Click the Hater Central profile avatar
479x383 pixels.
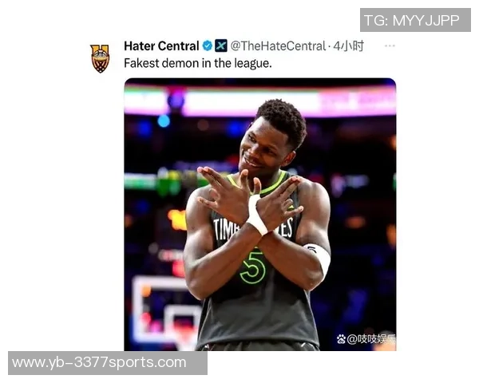click(100, 58)
